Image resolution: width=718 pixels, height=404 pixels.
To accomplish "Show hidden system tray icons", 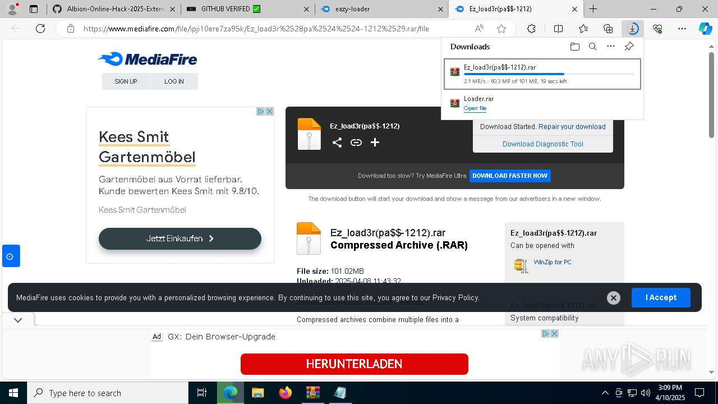I will (605, 393).
